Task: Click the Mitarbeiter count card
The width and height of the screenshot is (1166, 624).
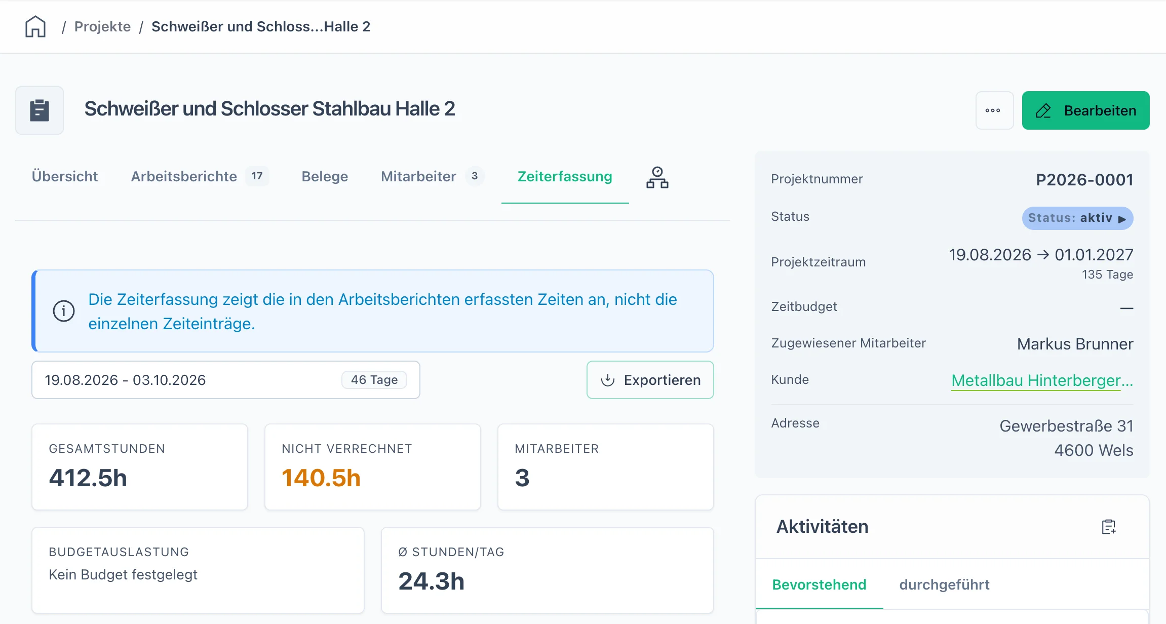Action: pyautogui.click(x=606, y=467)
